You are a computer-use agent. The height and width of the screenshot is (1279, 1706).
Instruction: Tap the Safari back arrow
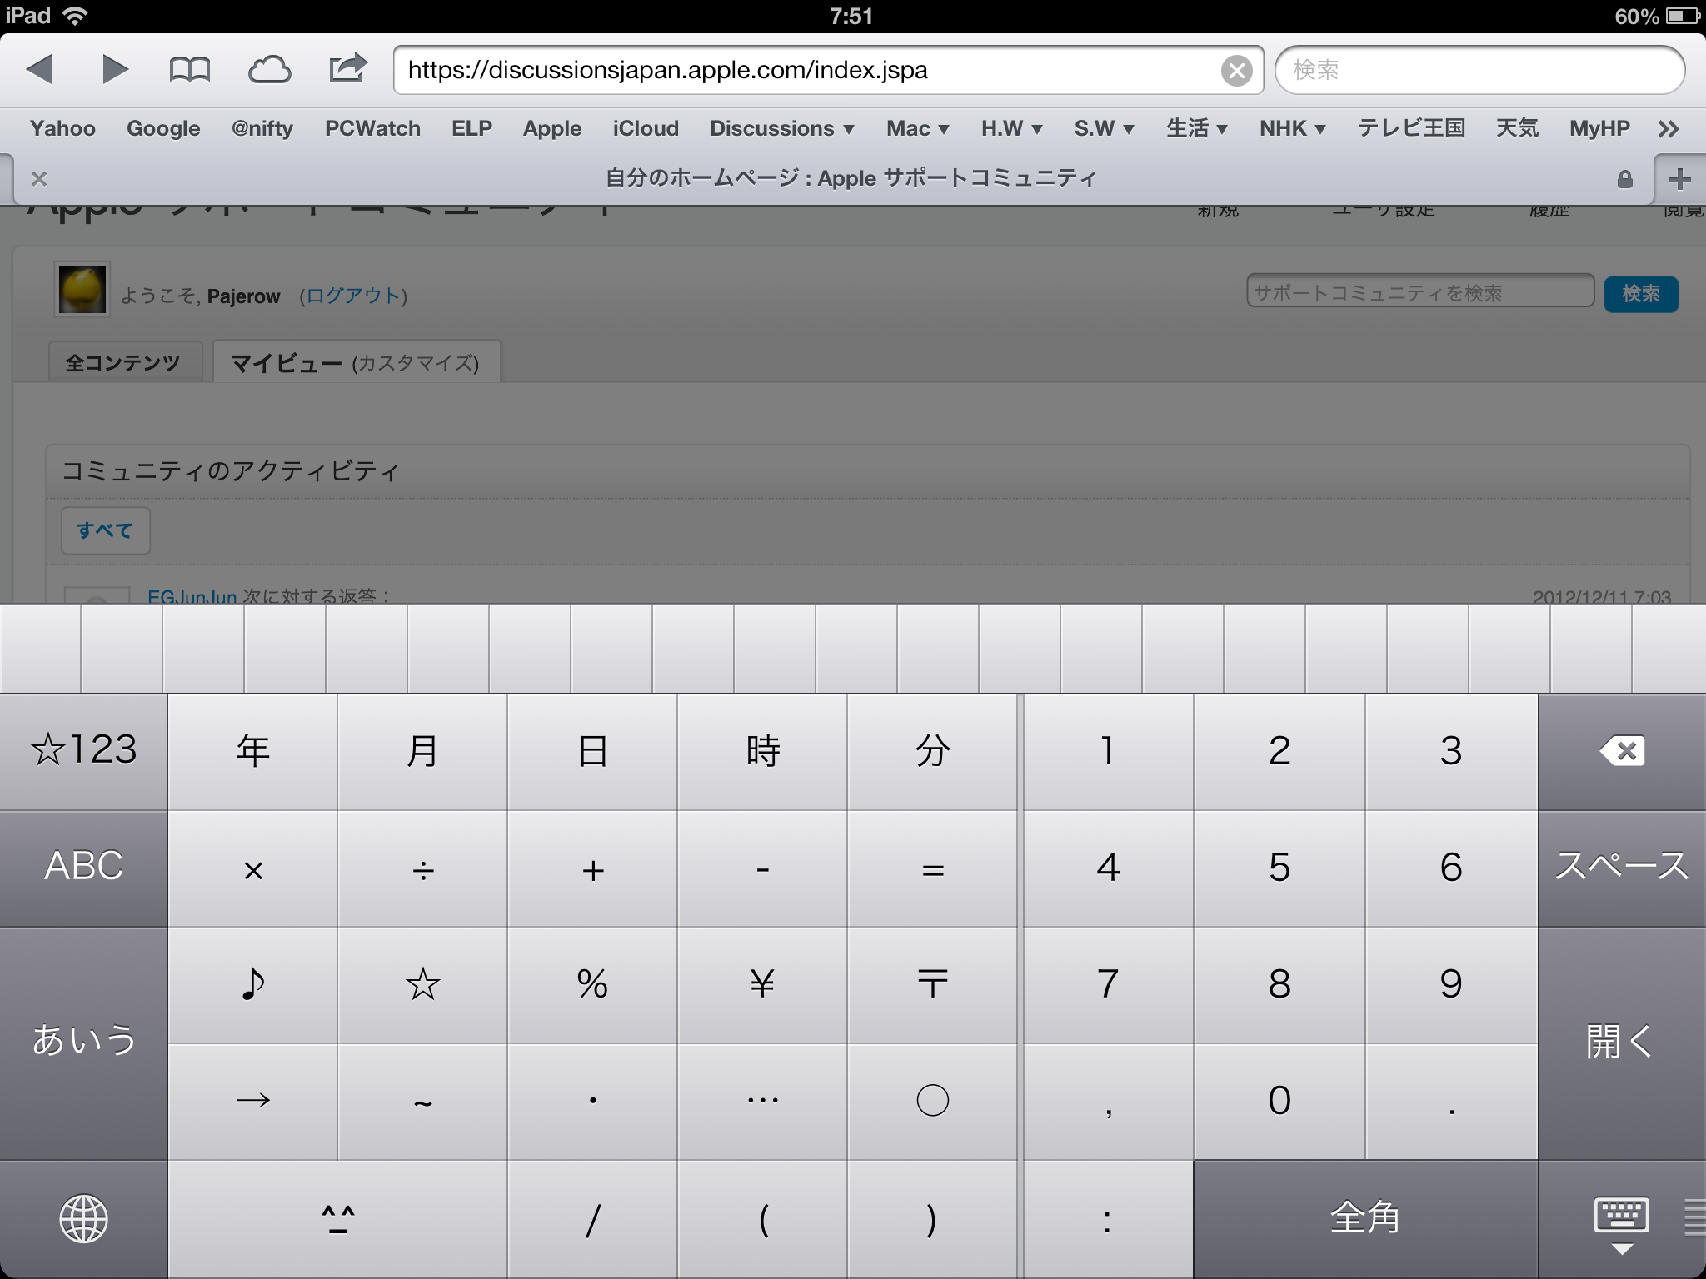(x=40, y=70)
